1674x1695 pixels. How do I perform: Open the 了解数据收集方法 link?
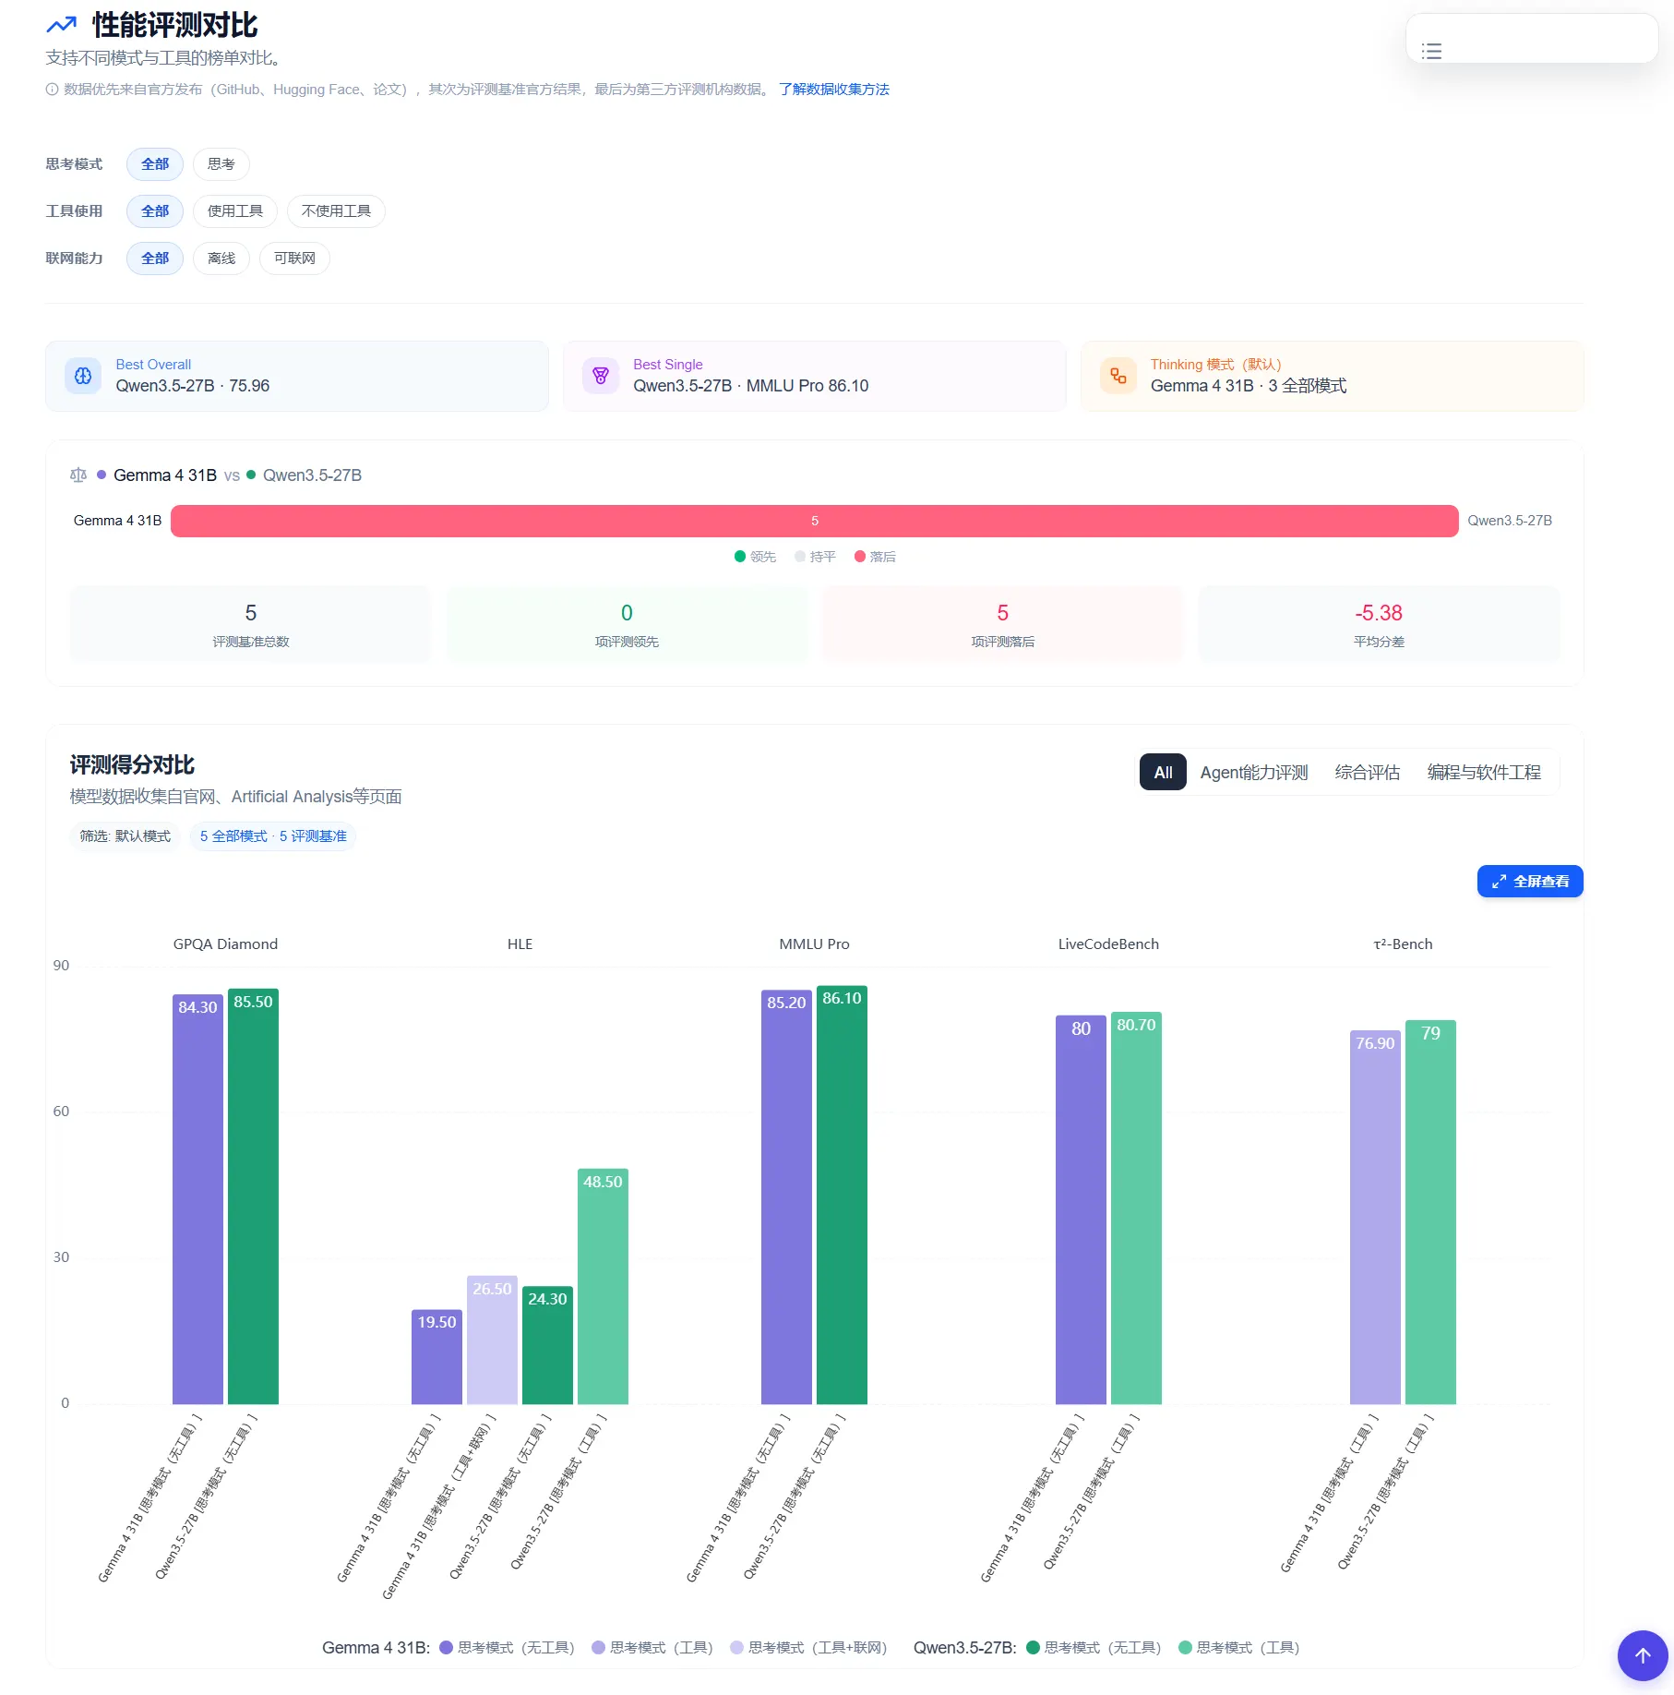[x=833, y=90]
